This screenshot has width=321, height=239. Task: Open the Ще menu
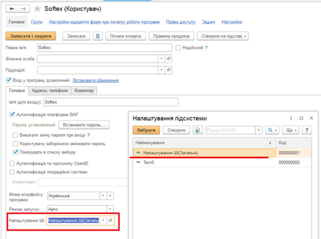click(290, 130)
